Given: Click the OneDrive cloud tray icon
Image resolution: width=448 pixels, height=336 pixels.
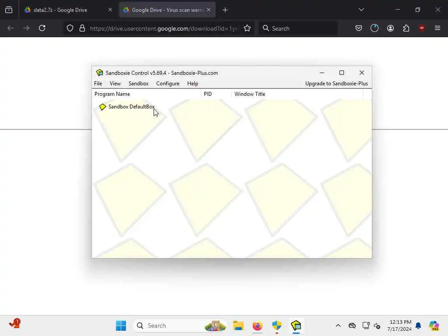Looking at the screenshot, I should click(x=352, y=325).
